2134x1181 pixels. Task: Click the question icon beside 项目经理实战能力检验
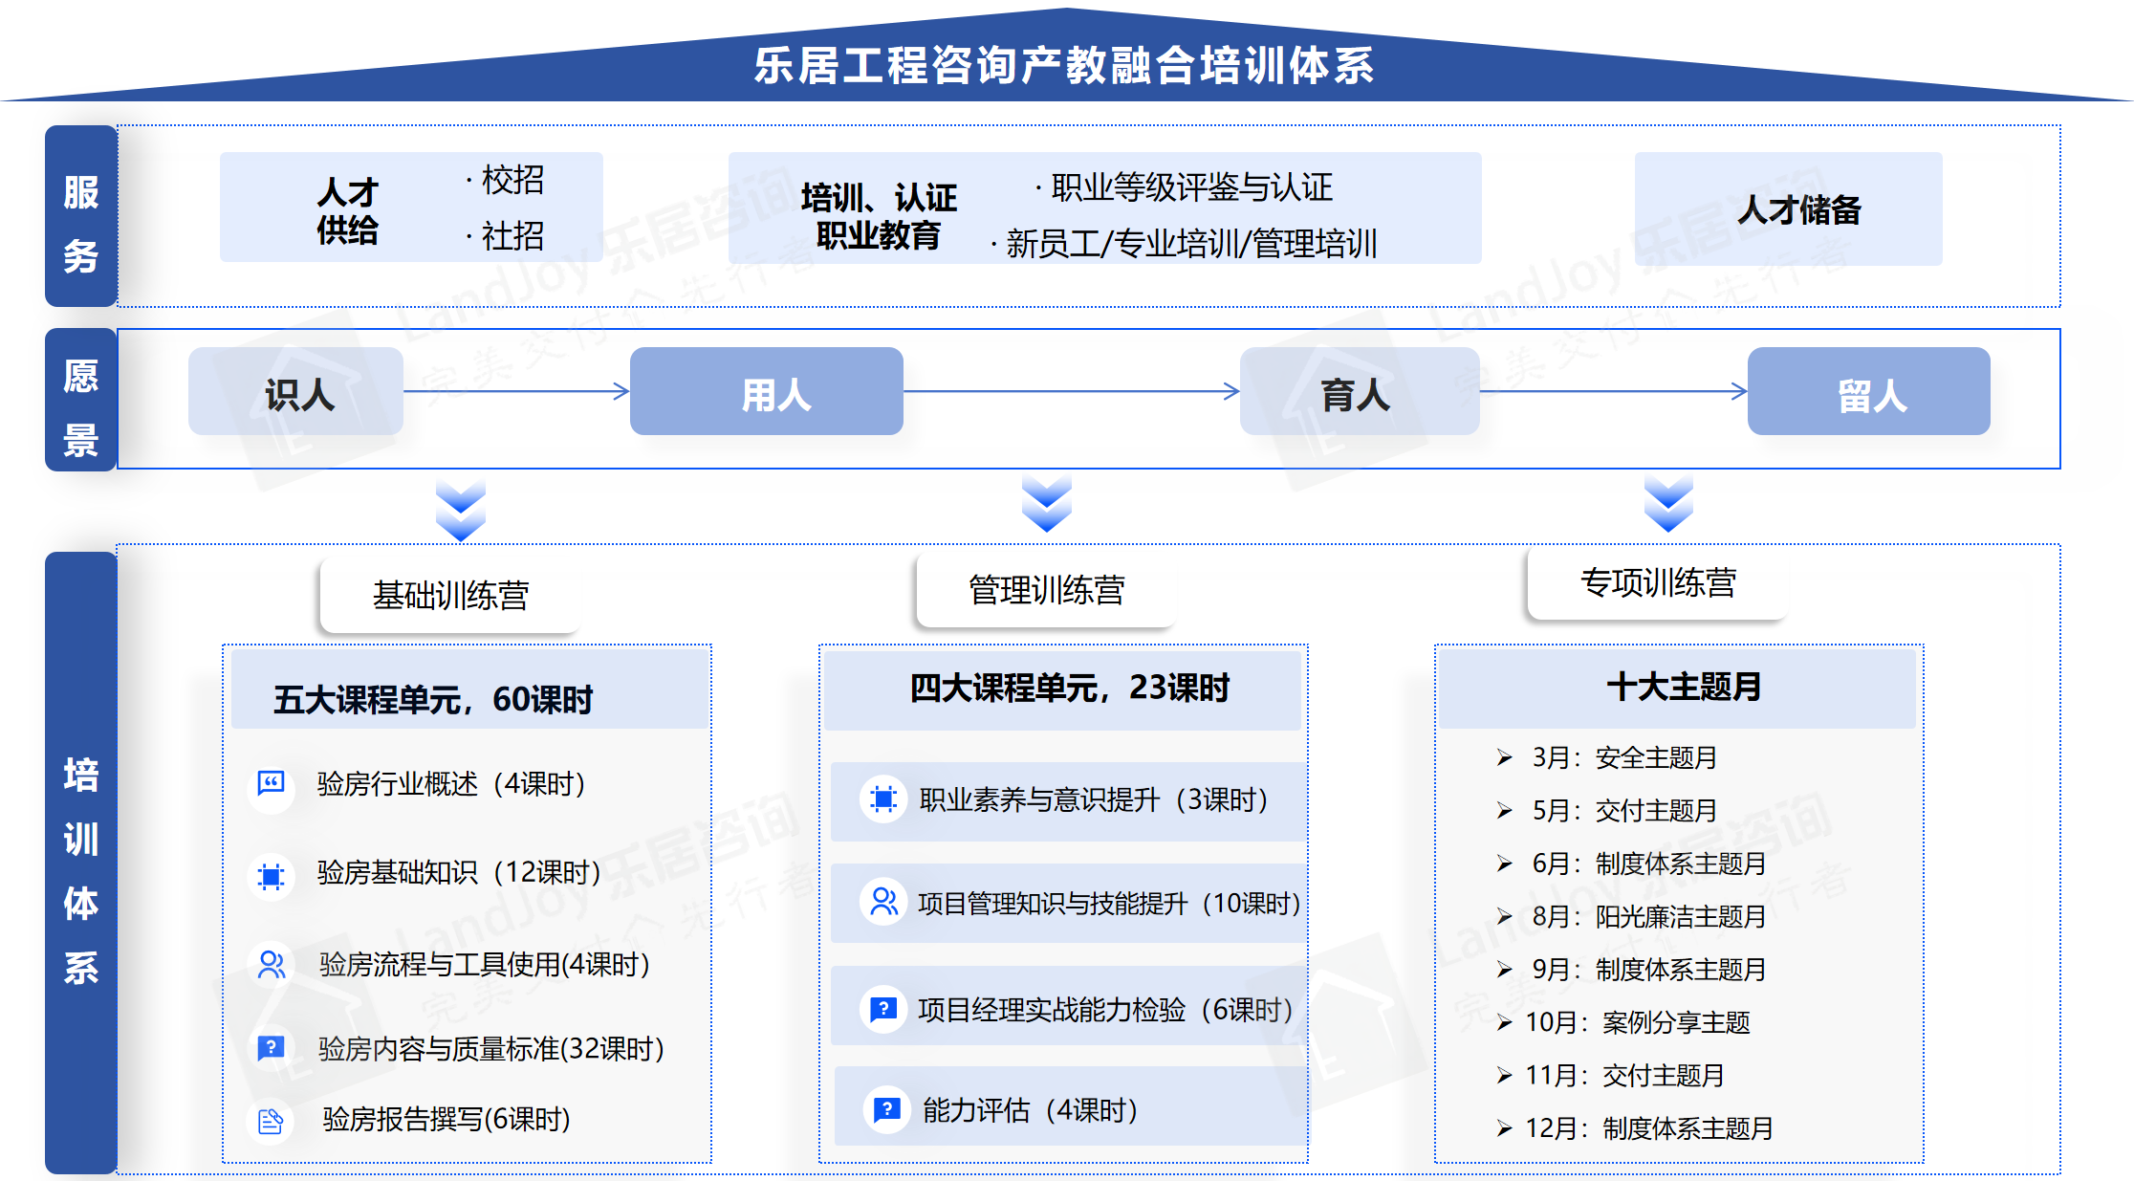coord(883,1009)
